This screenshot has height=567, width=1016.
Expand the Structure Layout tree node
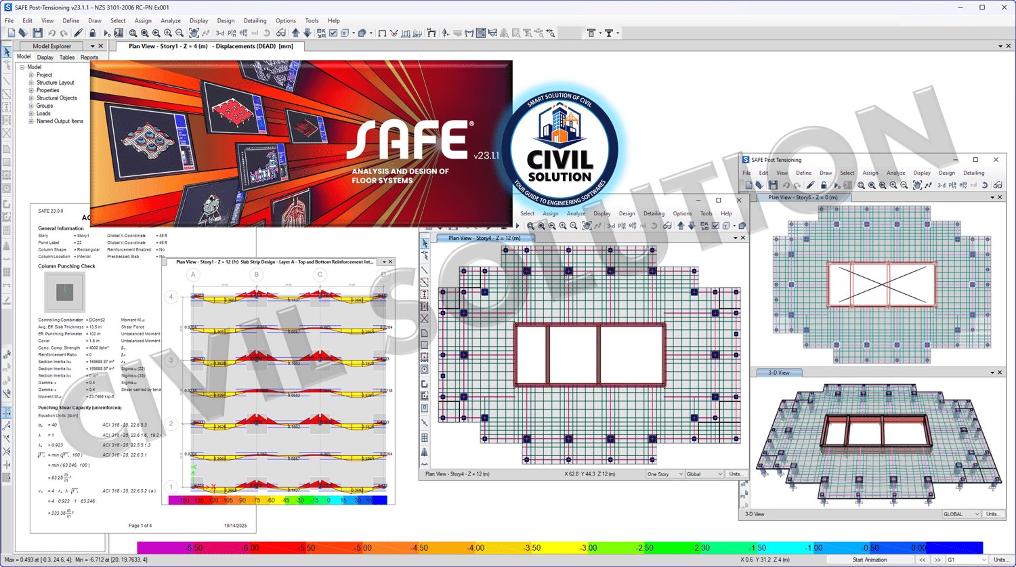coord(31,83)
